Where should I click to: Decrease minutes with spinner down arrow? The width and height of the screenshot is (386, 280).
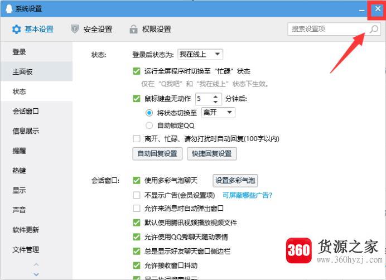click(x=216, y=102)
